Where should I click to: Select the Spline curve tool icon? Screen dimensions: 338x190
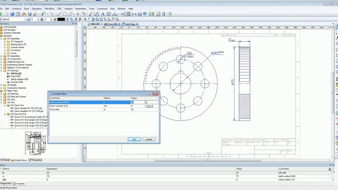tap(96, 14)
